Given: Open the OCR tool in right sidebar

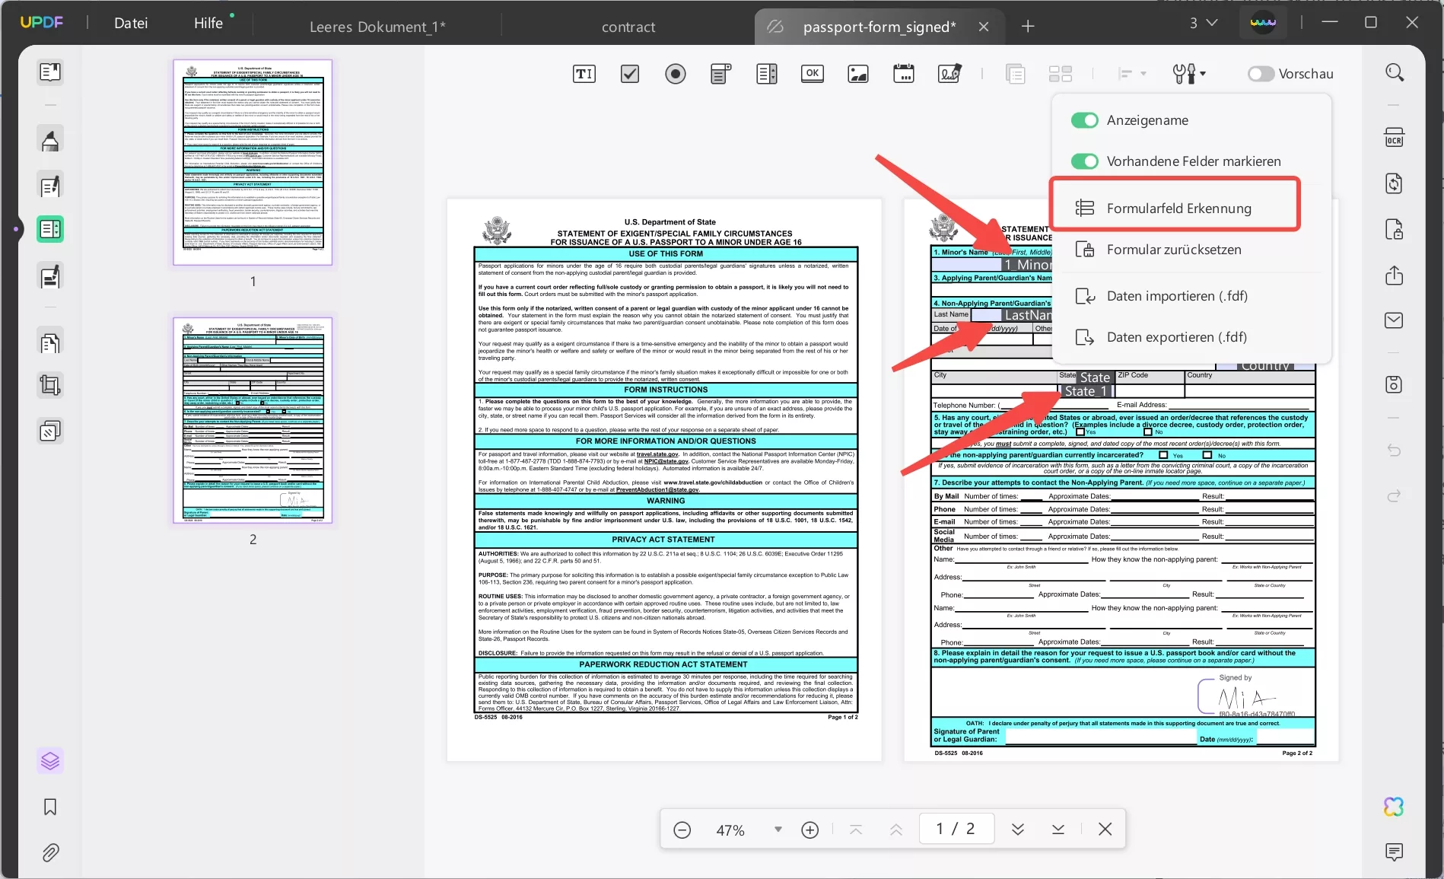Looking at the screenshot, I should [x=1395, y=138].
